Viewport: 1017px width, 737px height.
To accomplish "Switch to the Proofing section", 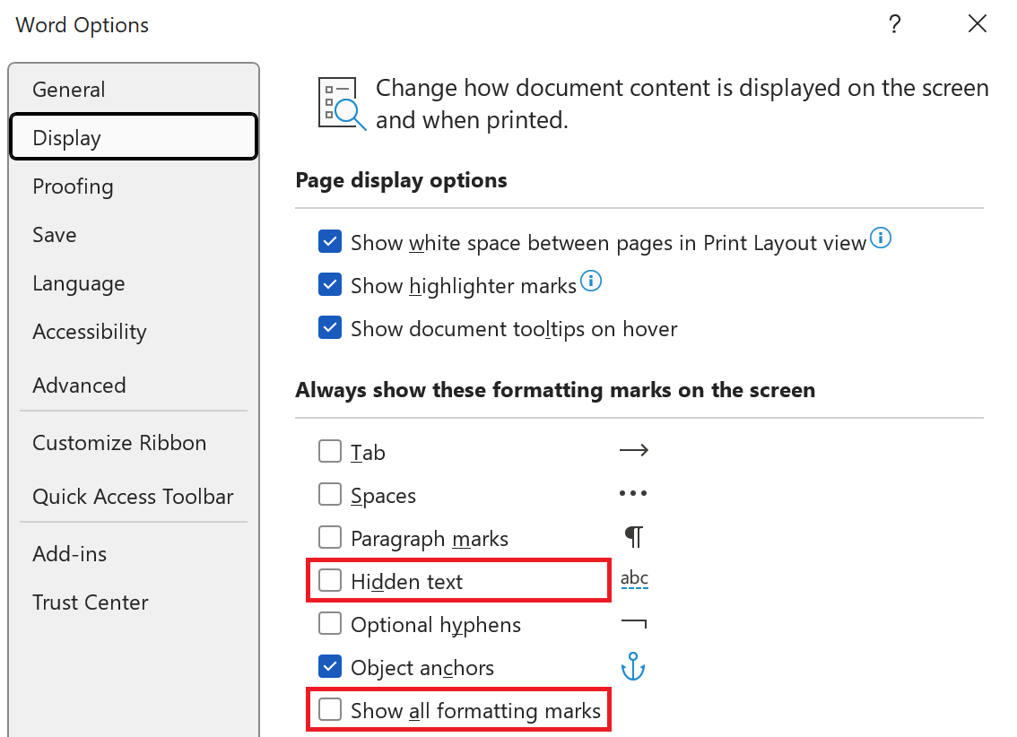I will tap(73, 186).
